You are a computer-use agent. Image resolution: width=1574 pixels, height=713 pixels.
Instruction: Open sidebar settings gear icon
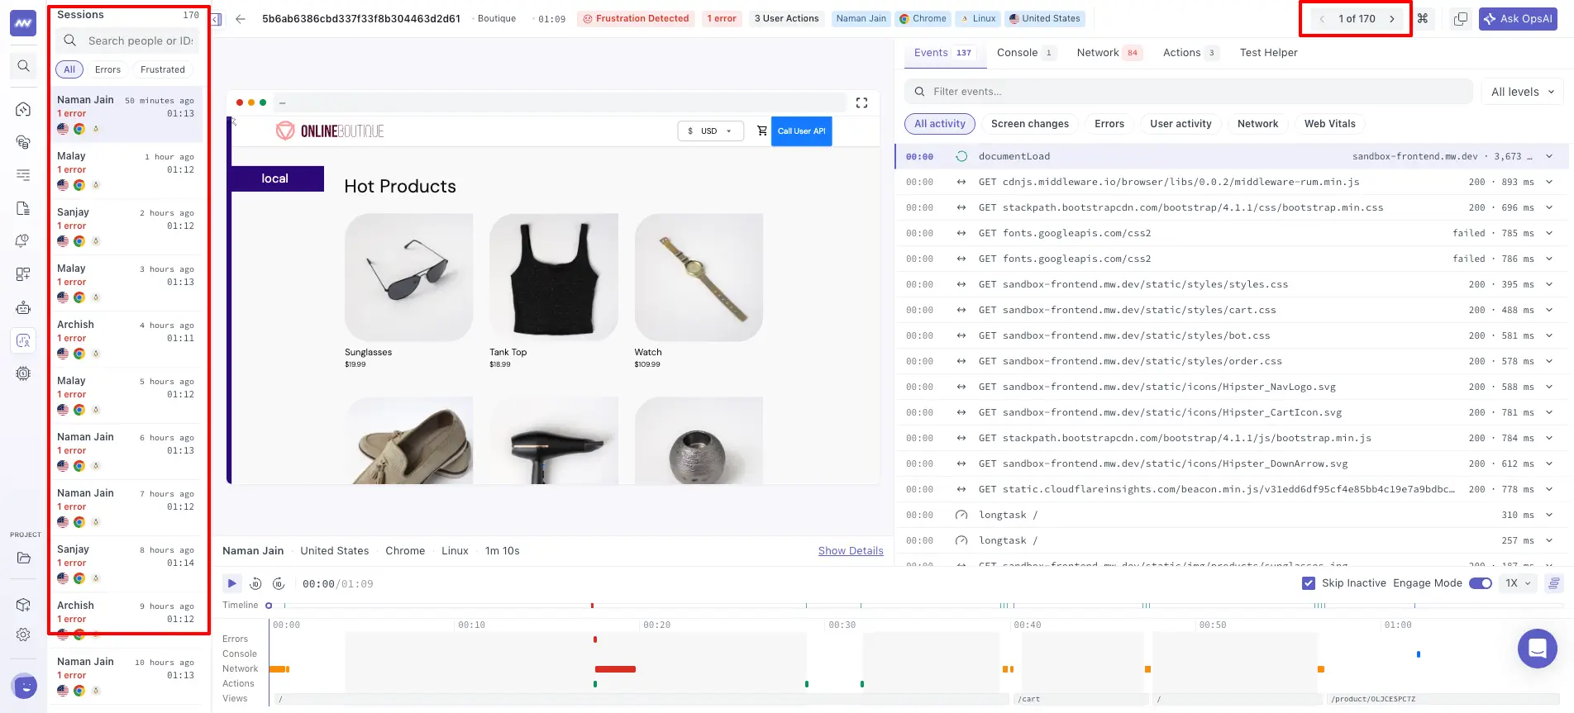tap(23, 635)
